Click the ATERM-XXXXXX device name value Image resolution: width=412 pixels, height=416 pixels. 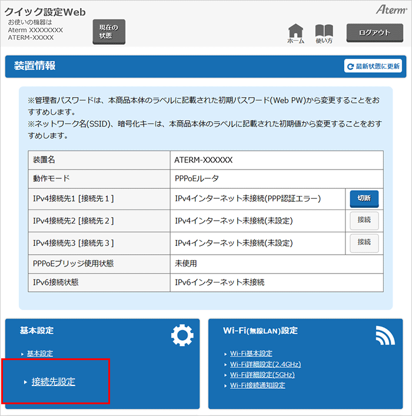[204, 160]
